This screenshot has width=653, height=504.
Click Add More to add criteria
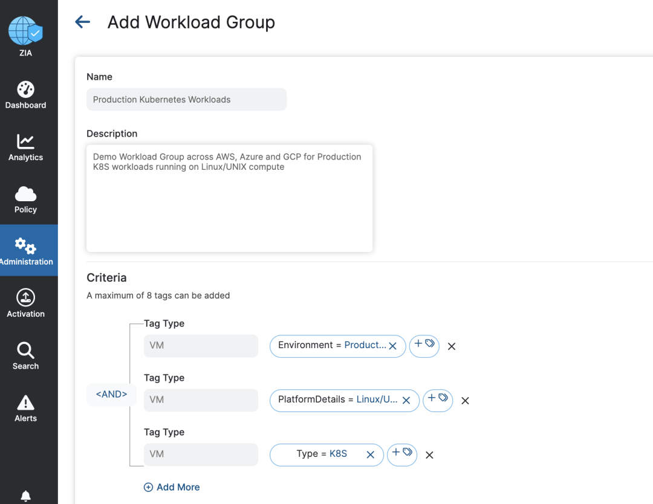click(x=172, y=487)
